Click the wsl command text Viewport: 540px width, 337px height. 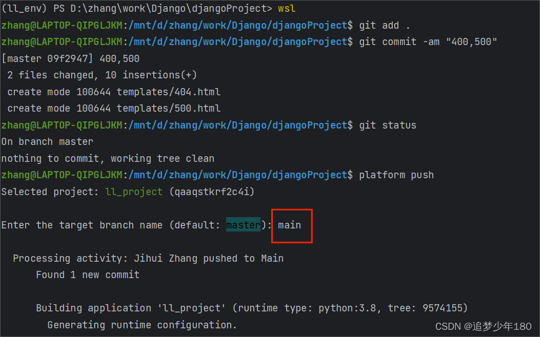coord(286,8)
